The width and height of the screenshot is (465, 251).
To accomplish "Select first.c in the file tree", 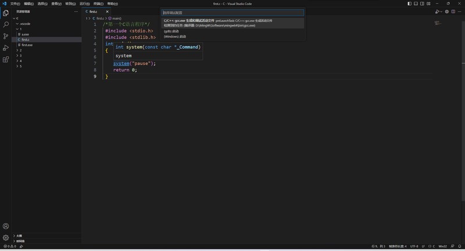I will [46, 39].
